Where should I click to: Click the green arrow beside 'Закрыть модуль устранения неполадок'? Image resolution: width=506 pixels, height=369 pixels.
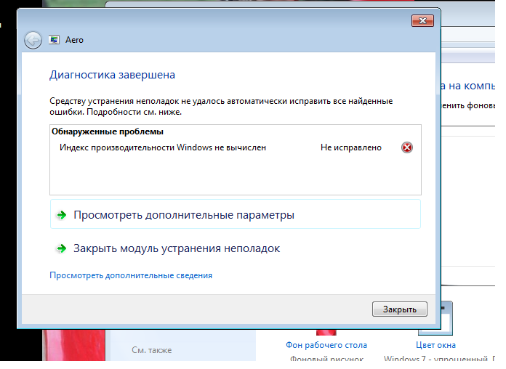pyautogui.click(x=61, y=248)
